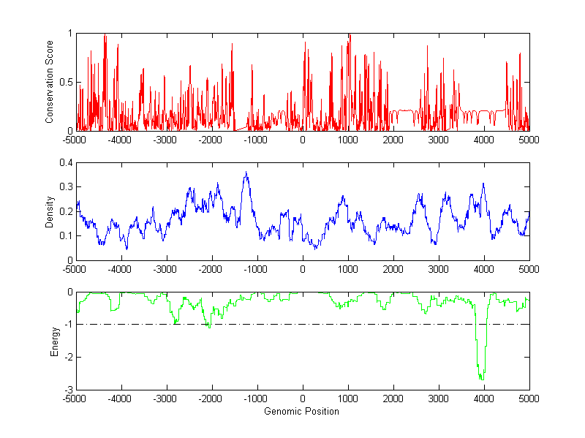Click the 0.5 tick label on Conservation axis

tap(64, 82)
